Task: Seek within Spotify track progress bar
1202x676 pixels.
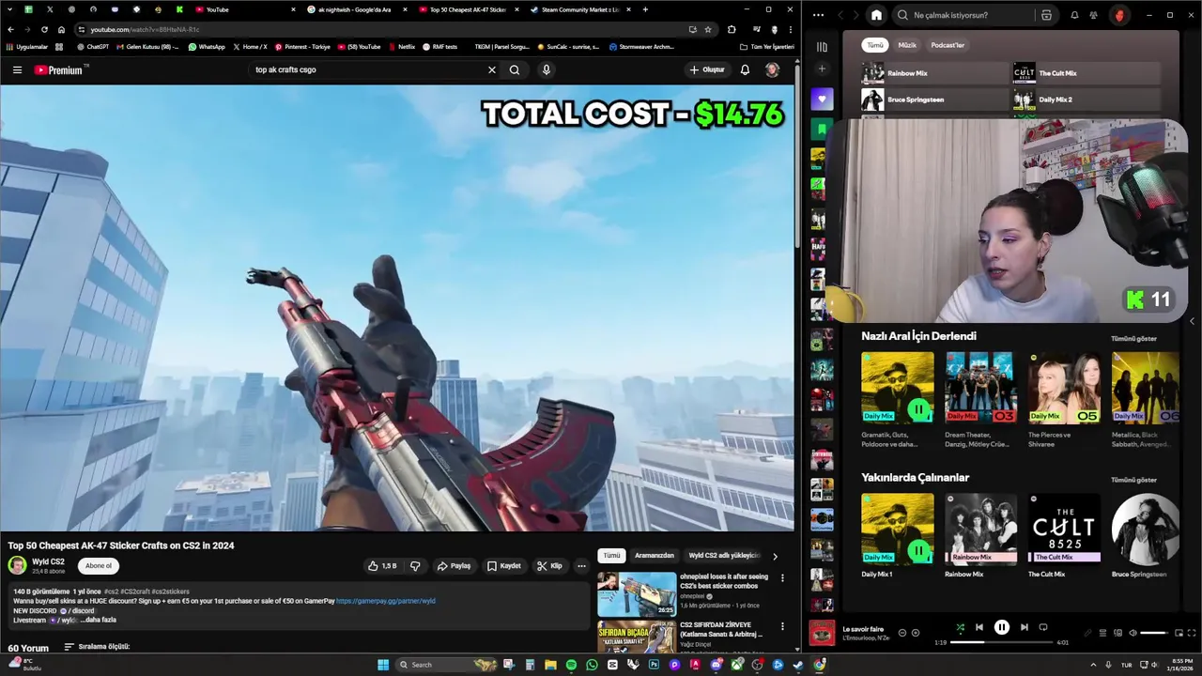Action: pyautogui.click(x=1001, y=642)
